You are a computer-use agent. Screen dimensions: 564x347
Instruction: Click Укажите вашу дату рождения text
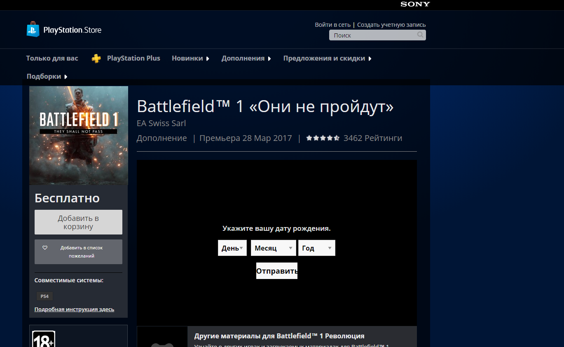[x=276, y=228]
